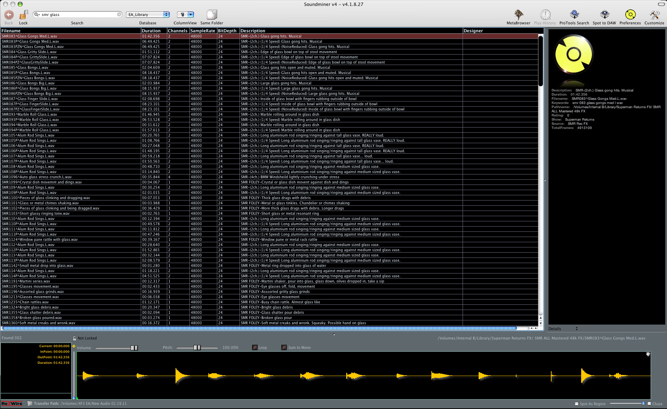Viewport: 667px width, 409px height.
Task: Enable the Spot As Region checkbox
Action: tap(577, 404)
